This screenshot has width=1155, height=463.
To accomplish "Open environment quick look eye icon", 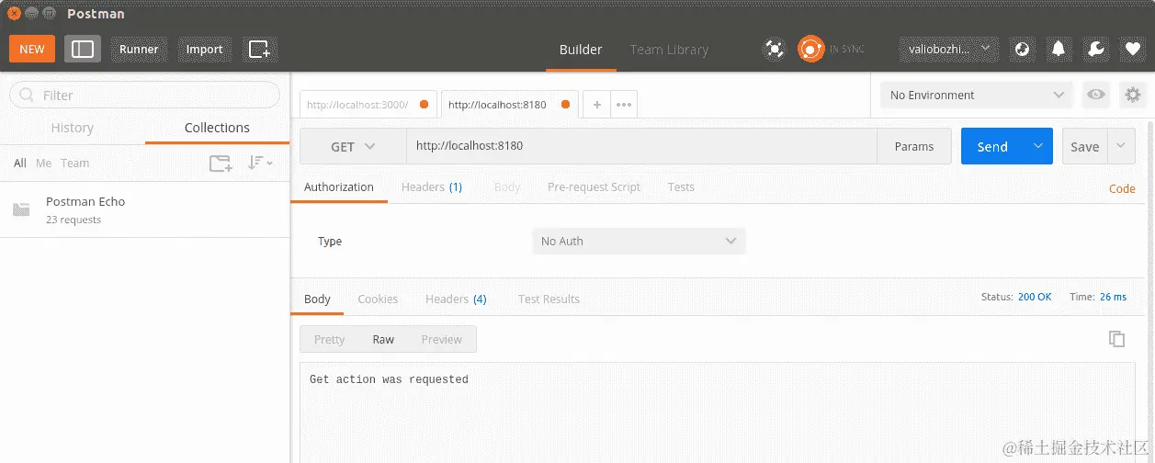I will 1095,95.
